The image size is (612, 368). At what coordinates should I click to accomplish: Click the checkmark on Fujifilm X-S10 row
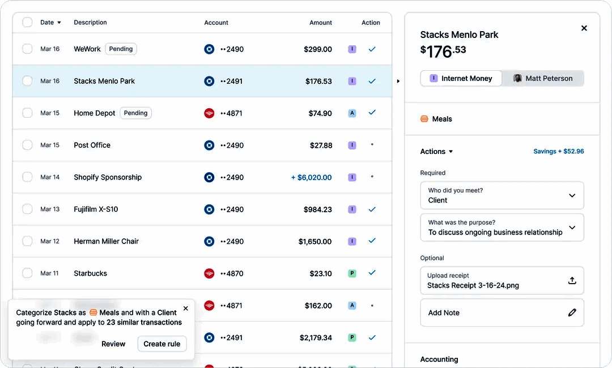click(372, 209)
